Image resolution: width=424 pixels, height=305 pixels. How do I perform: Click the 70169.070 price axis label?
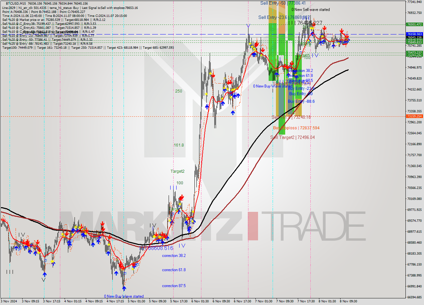click(x=414, y=199)
